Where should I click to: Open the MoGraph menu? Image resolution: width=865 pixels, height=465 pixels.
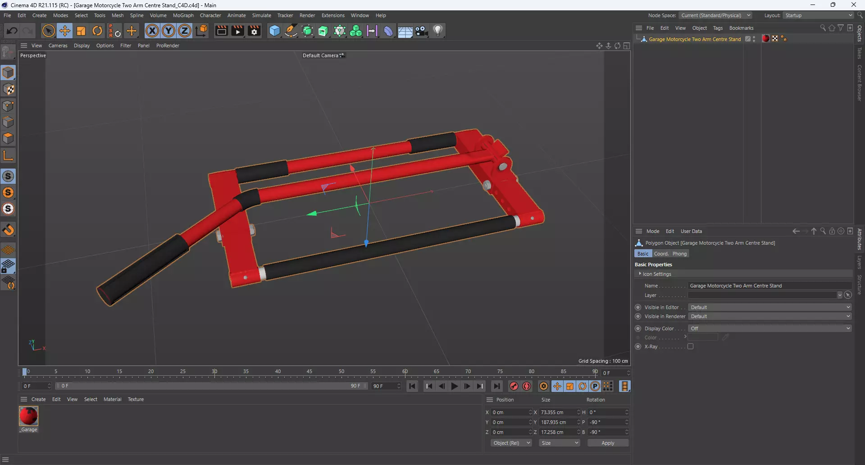tap(183, 15)
